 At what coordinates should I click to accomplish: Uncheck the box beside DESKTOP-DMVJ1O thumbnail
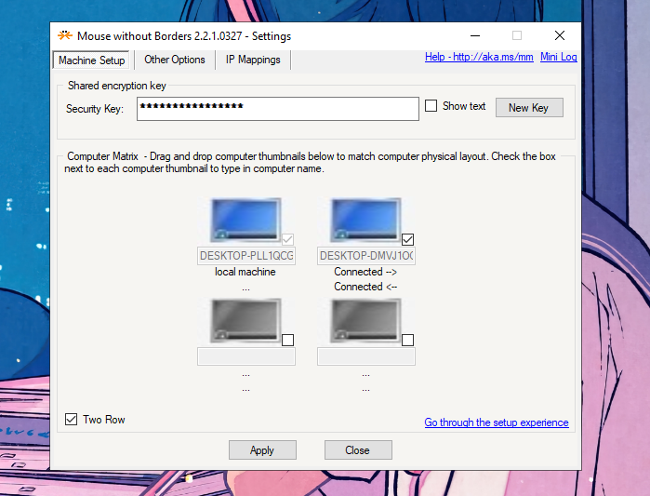[x=407, y=239]
